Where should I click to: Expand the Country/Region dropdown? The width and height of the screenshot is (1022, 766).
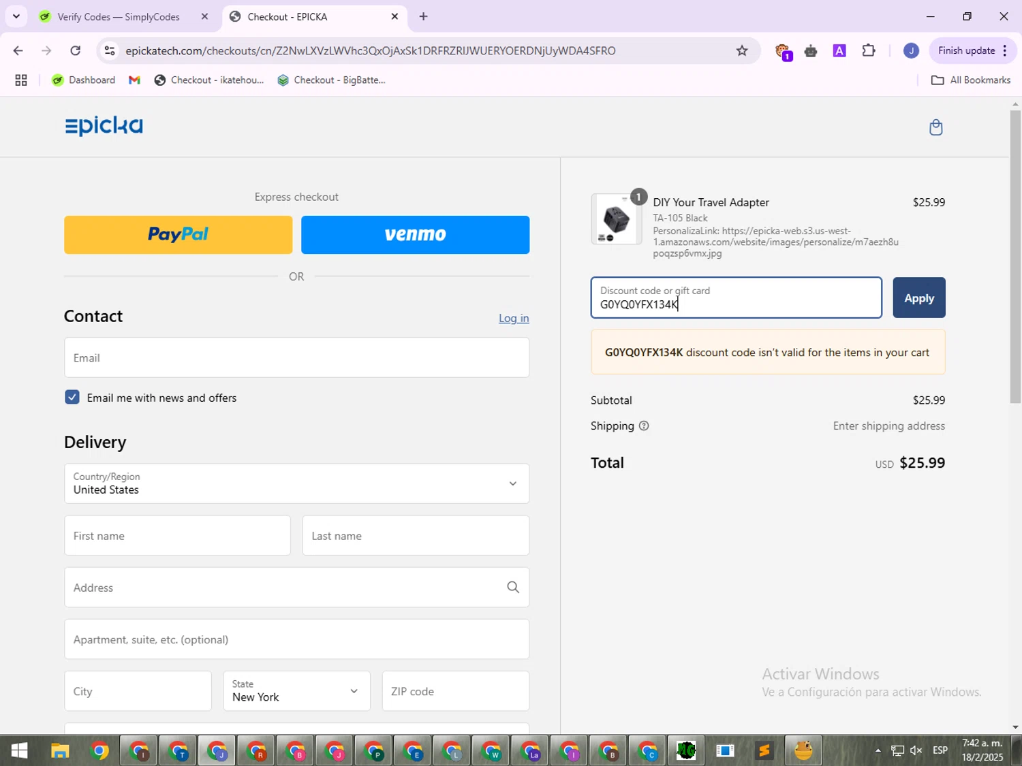pos(296,483)
